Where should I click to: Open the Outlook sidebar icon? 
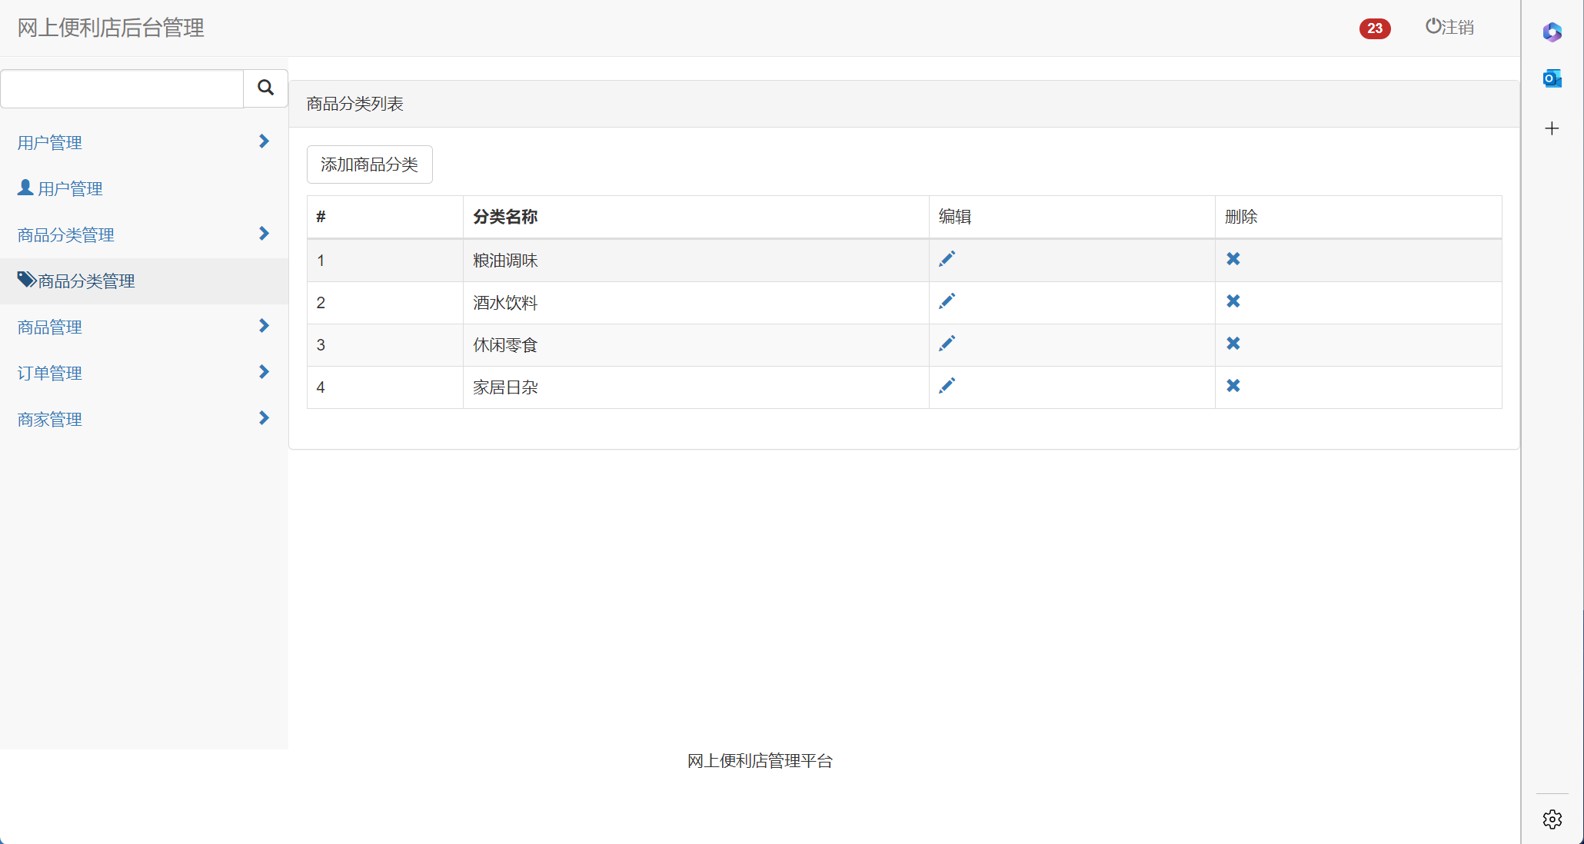pos(1552,78)
